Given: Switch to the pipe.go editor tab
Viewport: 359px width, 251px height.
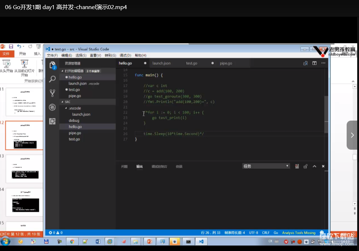Looking at the screenshot, I should pyautogui.click(x=226, y=63).
